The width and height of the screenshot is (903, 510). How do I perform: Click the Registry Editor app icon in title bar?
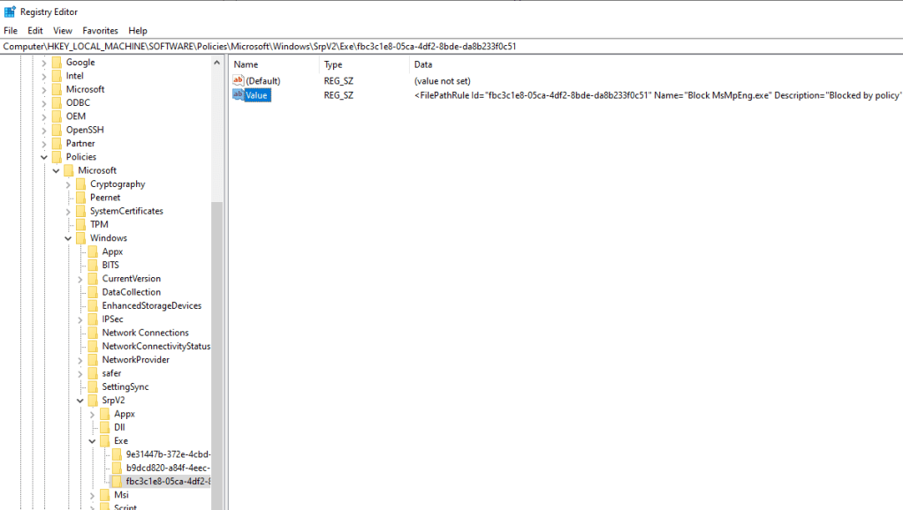pyautogui.click(x=10, y=11)
